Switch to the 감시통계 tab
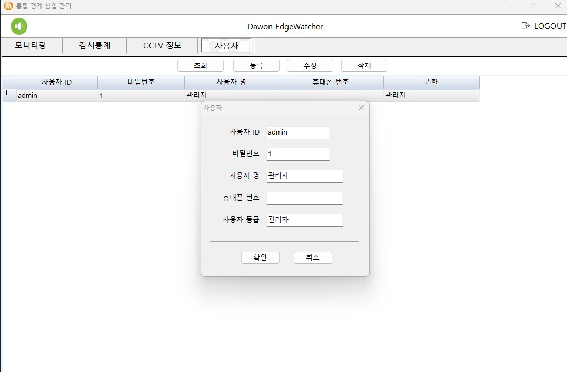The image size is (567, 372). (x=95, y=46)
